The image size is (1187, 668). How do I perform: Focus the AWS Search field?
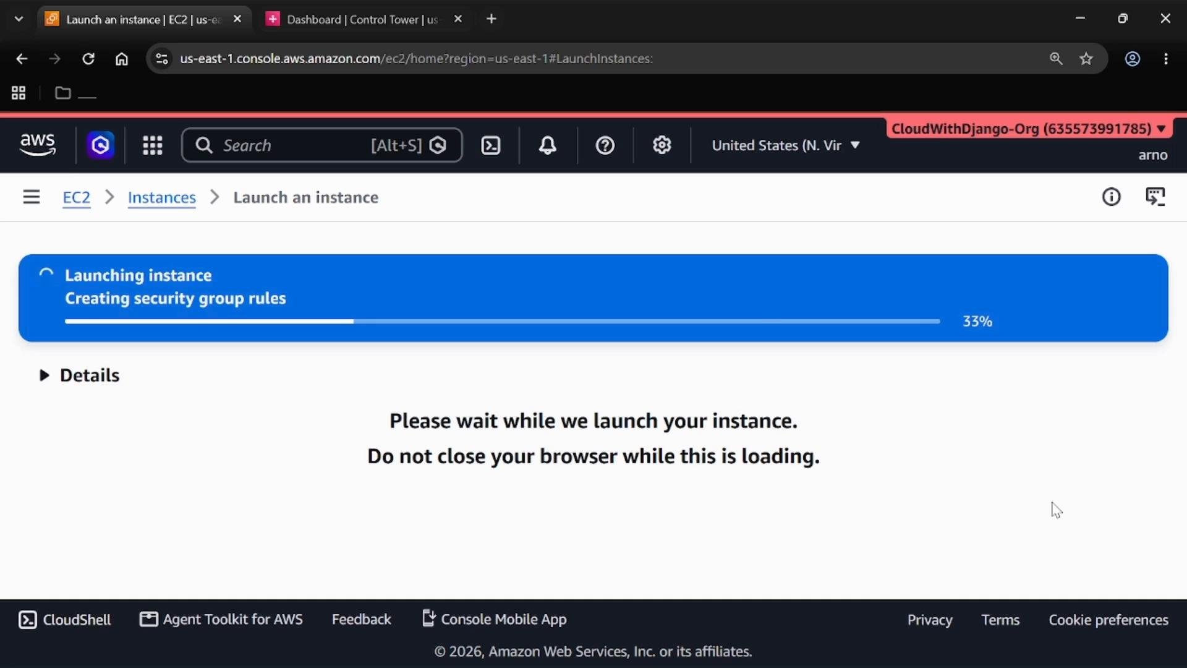[x=322, y=145]
